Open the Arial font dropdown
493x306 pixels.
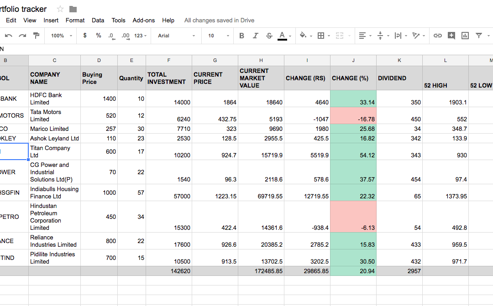176,36
